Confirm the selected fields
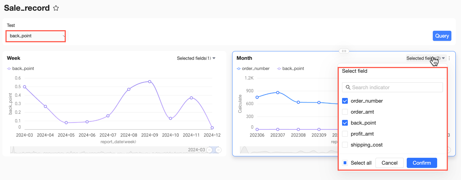461x180 pixels. coord(422,163)
